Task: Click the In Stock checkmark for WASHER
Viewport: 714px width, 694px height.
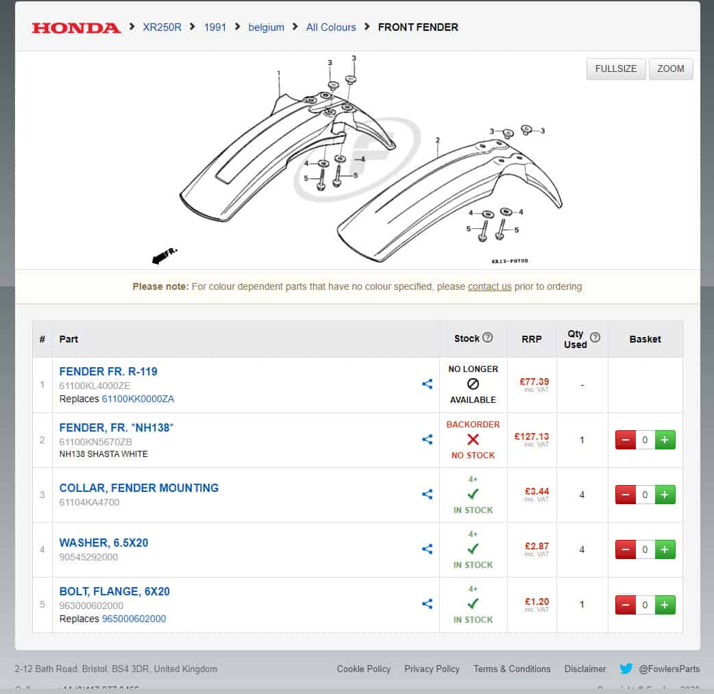Action: tap(473, 549)
